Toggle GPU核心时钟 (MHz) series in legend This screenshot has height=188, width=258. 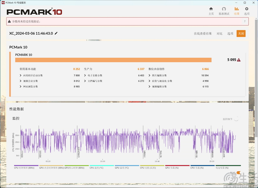click(76, 167)
